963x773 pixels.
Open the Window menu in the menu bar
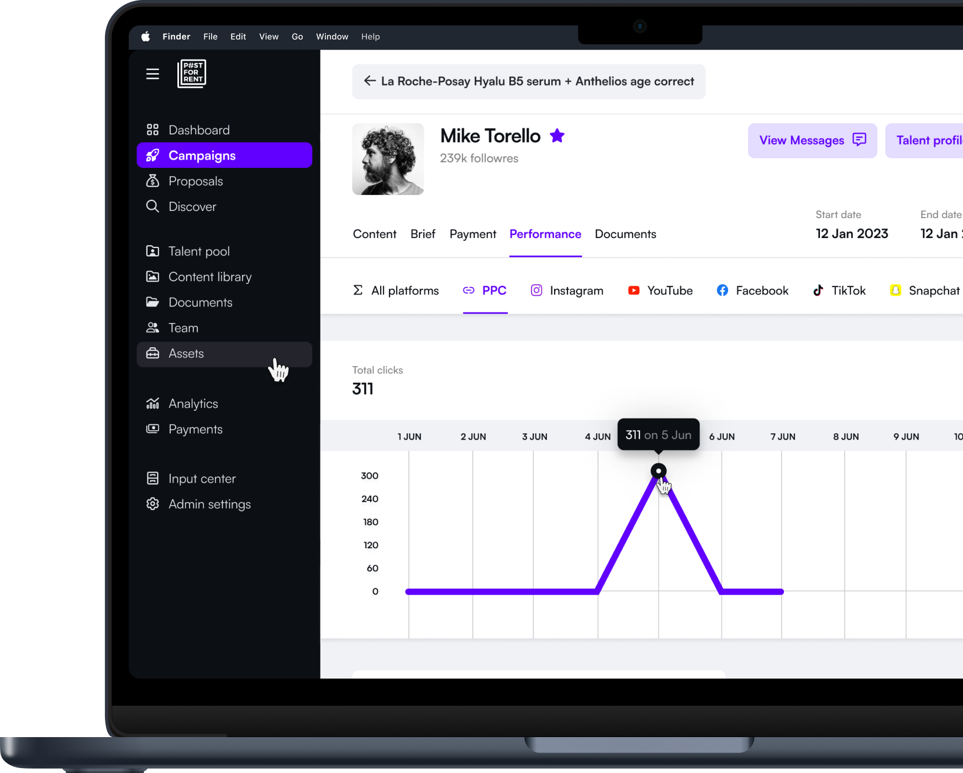332,36
